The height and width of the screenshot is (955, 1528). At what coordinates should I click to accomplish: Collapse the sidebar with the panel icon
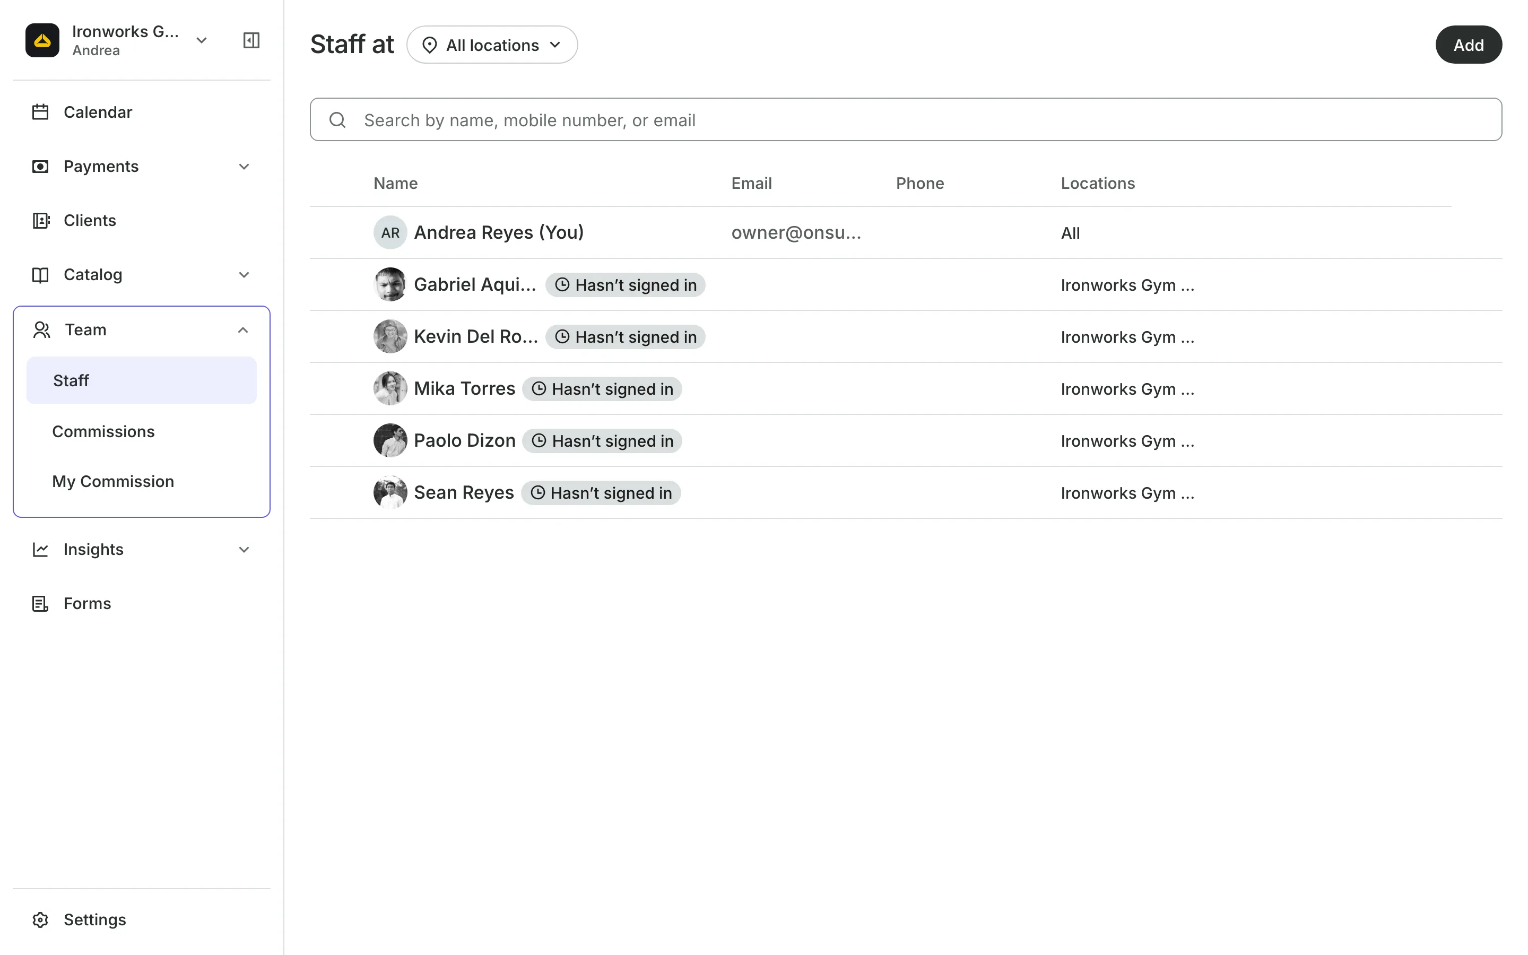pos(251,40)
